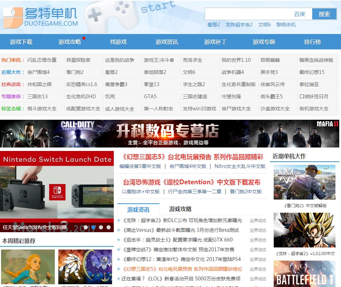This screenshot has height=287, width=341.
Task: Open 丧尸围城4 in 近期大作 row
Action: [39, 72]
